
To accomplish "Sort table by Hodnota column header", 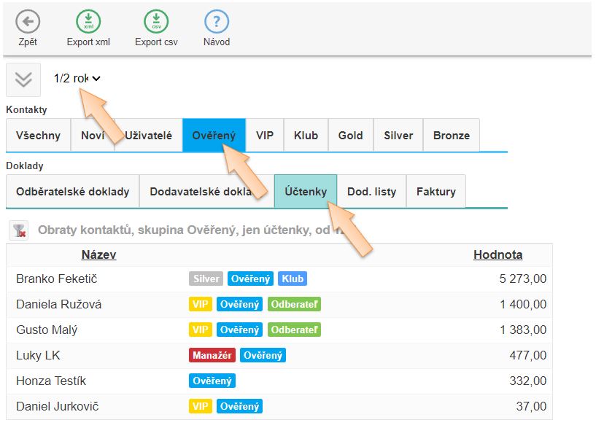I will 497,254.
